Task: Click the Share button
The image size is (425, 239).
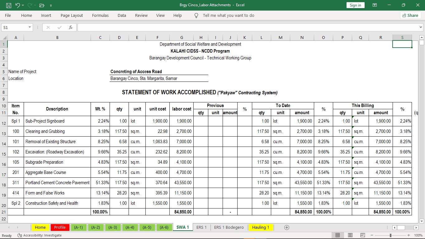Action: pyautogui.click(x=410, y=15)
